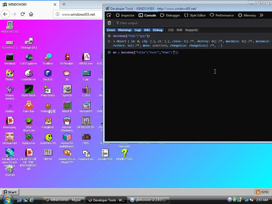Activate the element picker tool
This screenshot has height=204, width=272.
click(109, 15)
